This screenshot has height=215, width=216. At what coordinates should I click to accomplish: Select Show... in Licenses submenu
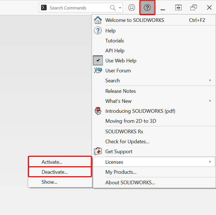pos(60,182)
